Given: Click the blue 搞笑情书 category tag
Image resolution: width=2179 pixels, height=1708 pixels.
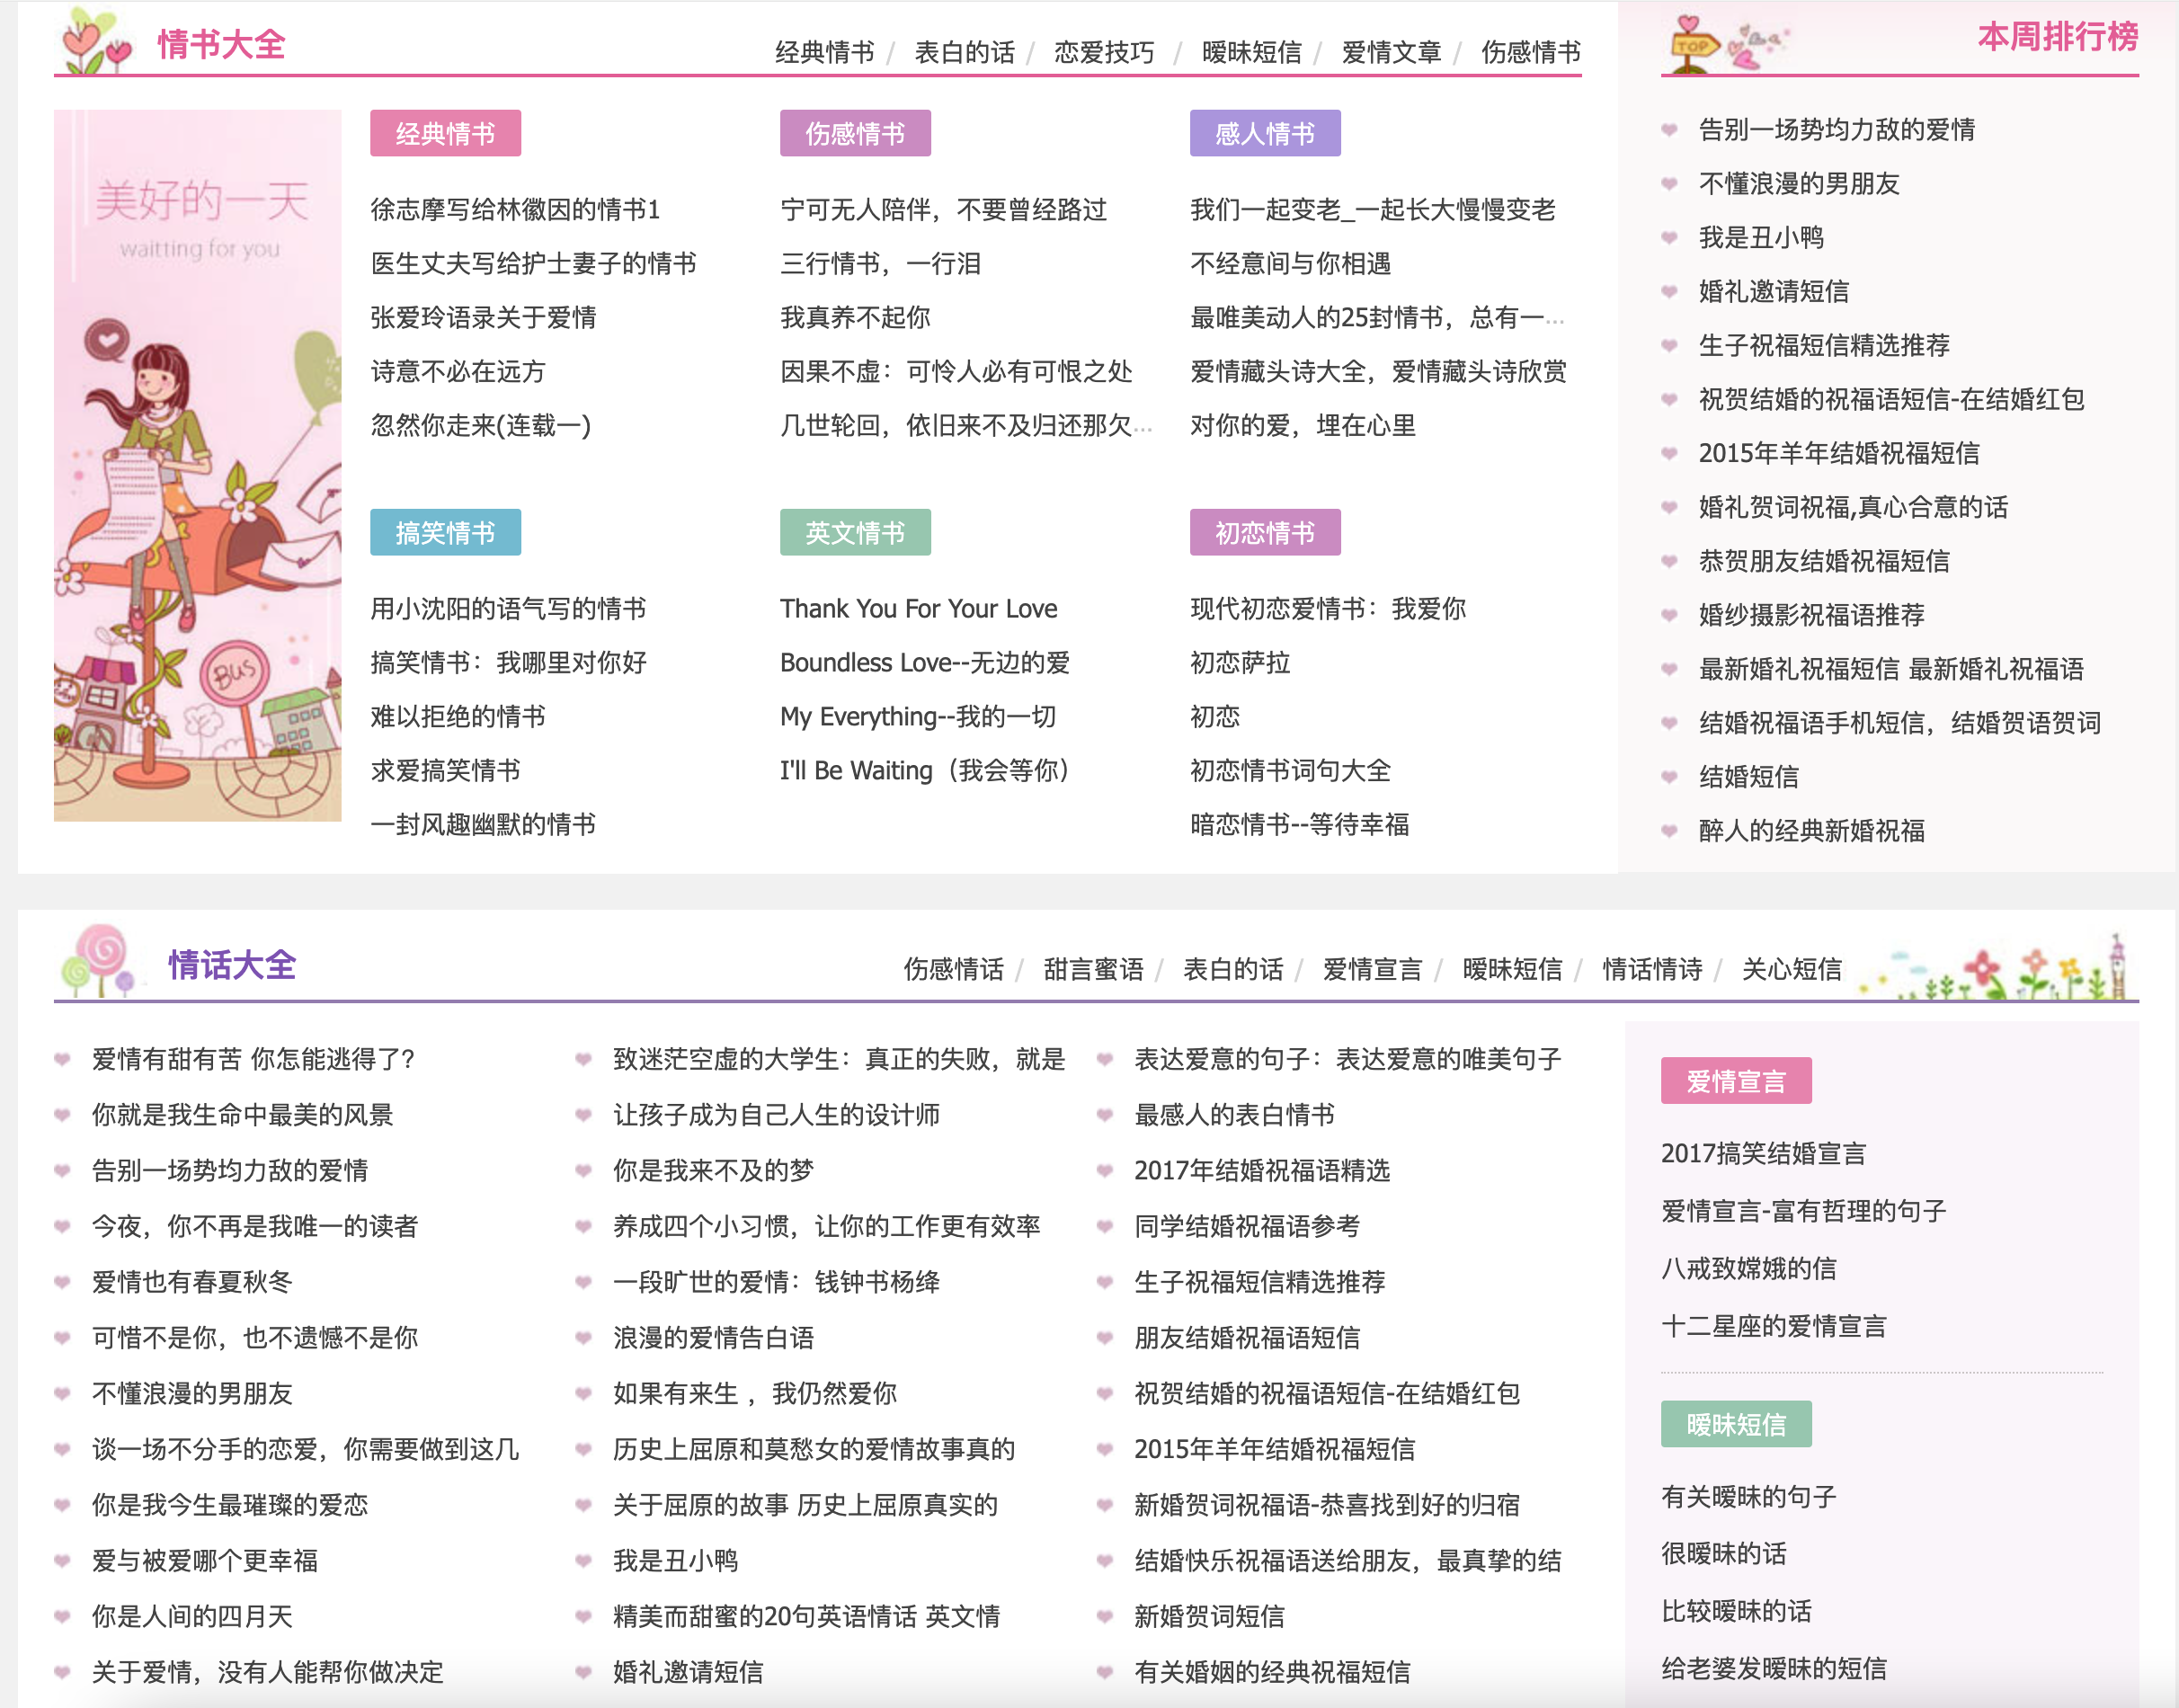Looking at the screenshot, I should pyautogui.click(x=445, y=532).
